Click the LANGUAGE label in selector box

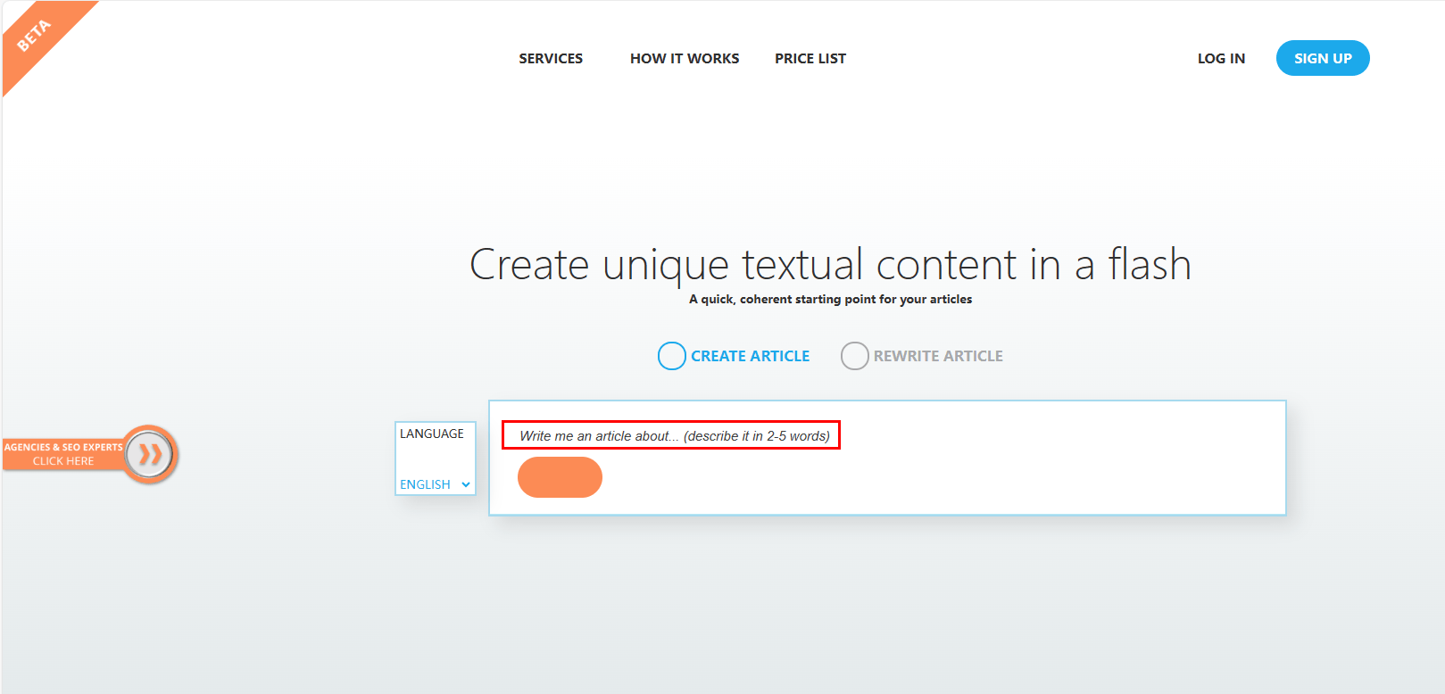(432, 434)
